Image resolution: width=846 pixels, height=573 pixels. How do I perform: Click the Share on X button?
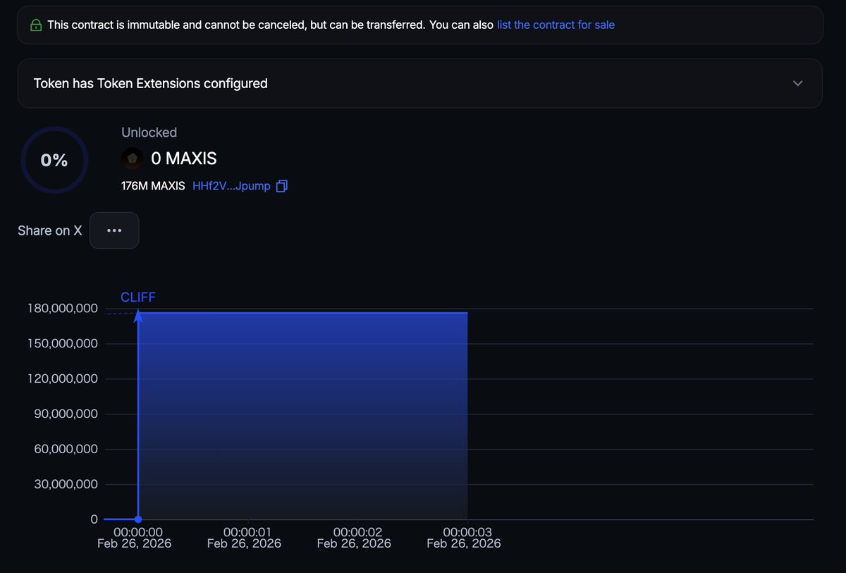(49, 230)
